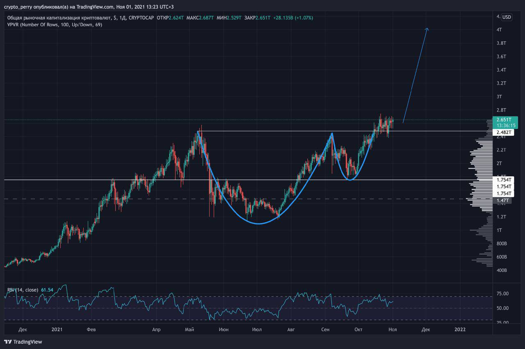Click the RSI scale value 25.00
Viewport: 525px width, 349px height.
(x=503, y=322)
